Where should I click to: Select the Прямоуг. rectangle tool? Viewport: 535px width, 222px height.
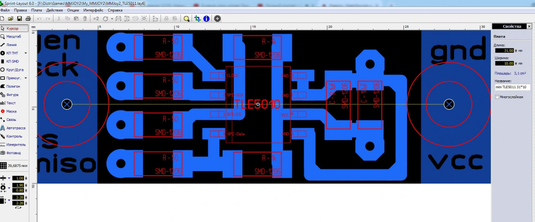click(11, 78)
